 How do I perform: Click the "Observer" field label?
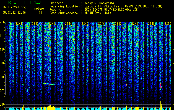coord(56,3)
